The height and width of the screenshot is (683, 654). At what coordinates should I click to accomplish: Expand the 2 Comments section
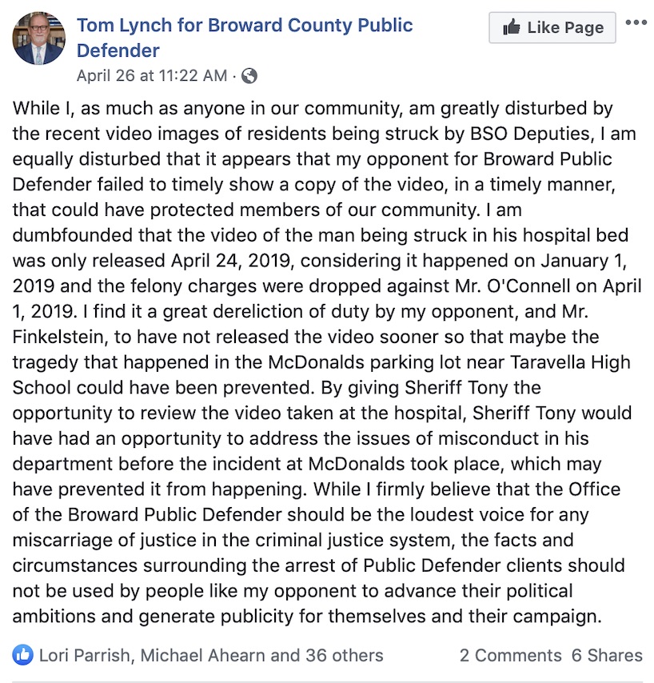[510, 655]
